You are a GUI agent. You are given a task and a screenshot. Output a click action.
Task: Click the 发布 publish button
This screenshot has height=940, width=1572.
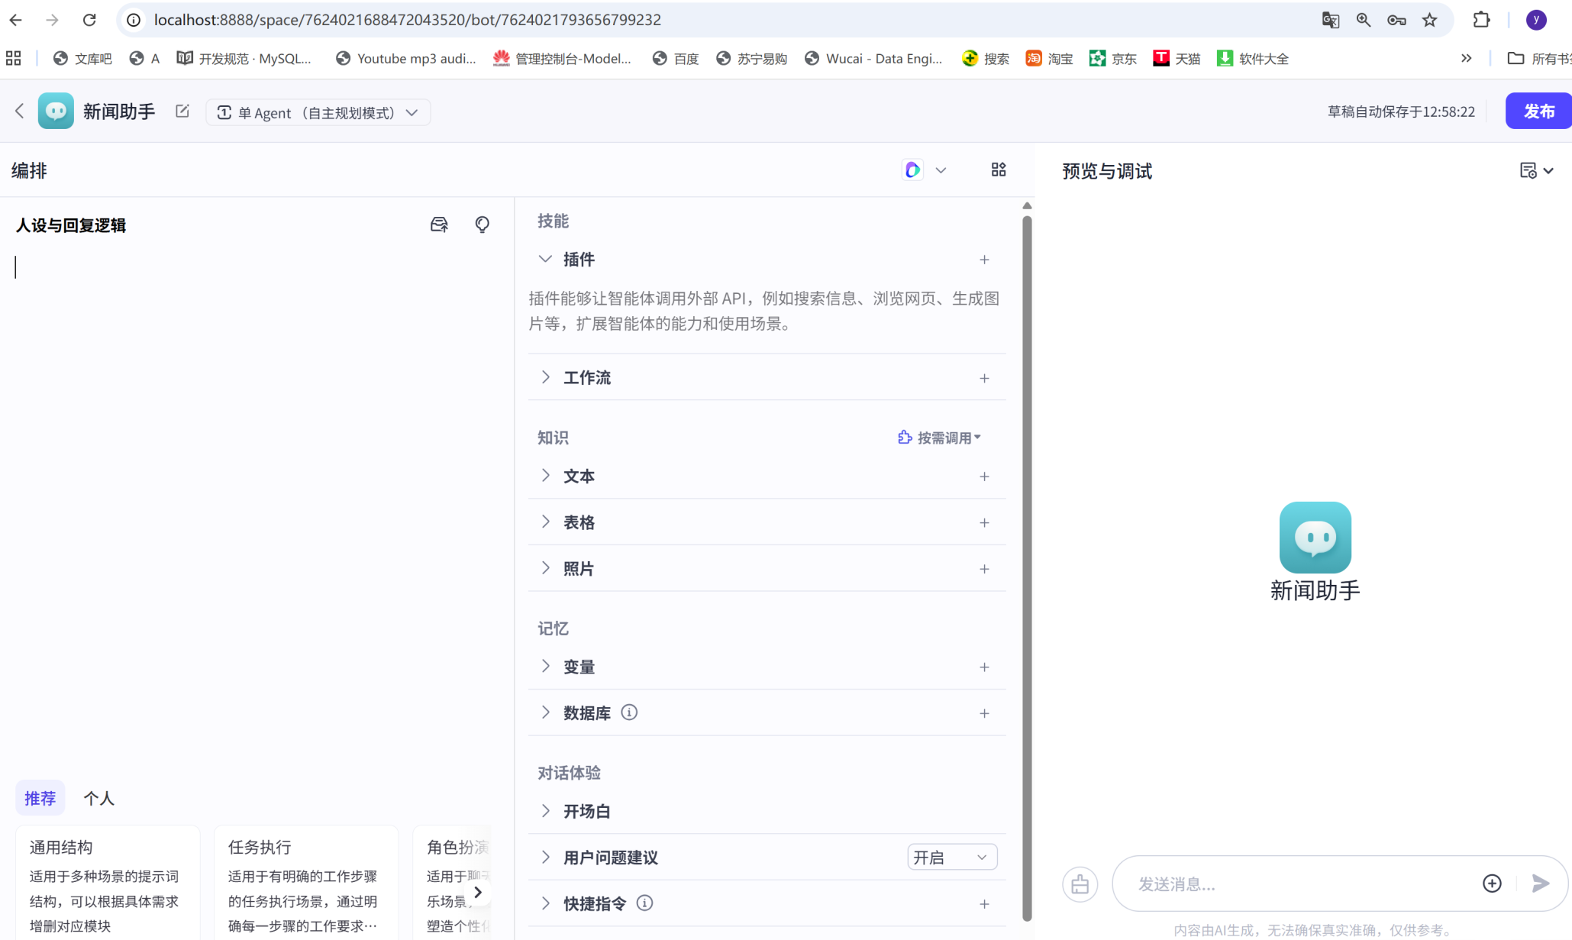[1538, 111]
